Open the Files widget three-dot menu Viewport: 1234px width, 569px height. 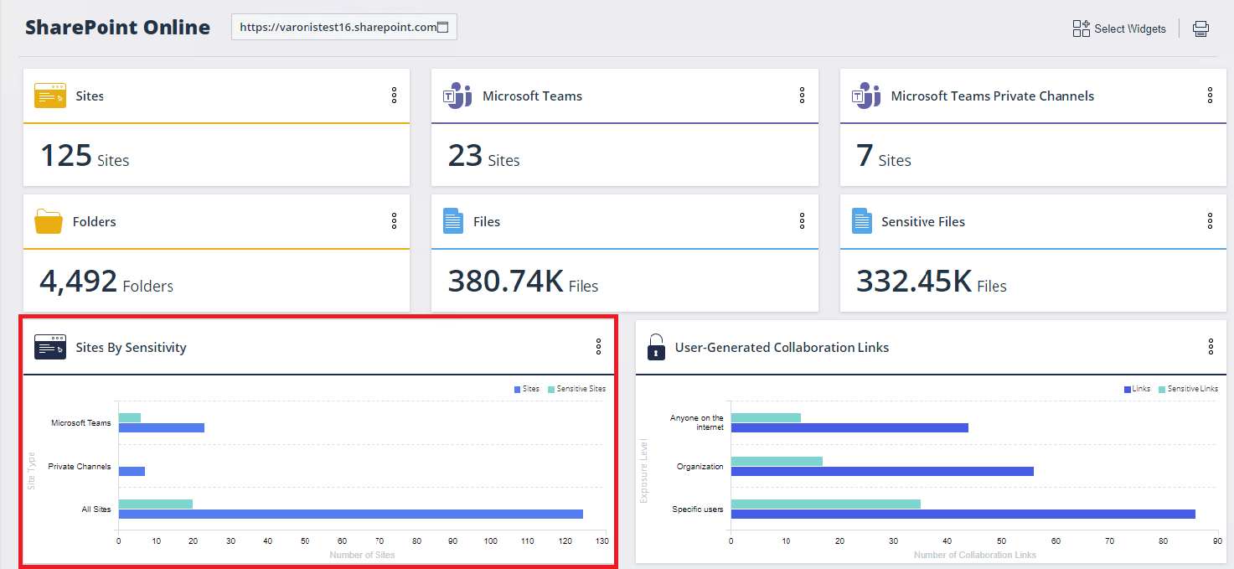tap(802, 221)
